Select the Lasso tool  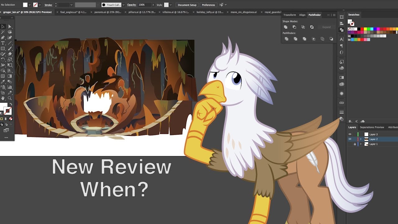10,32
